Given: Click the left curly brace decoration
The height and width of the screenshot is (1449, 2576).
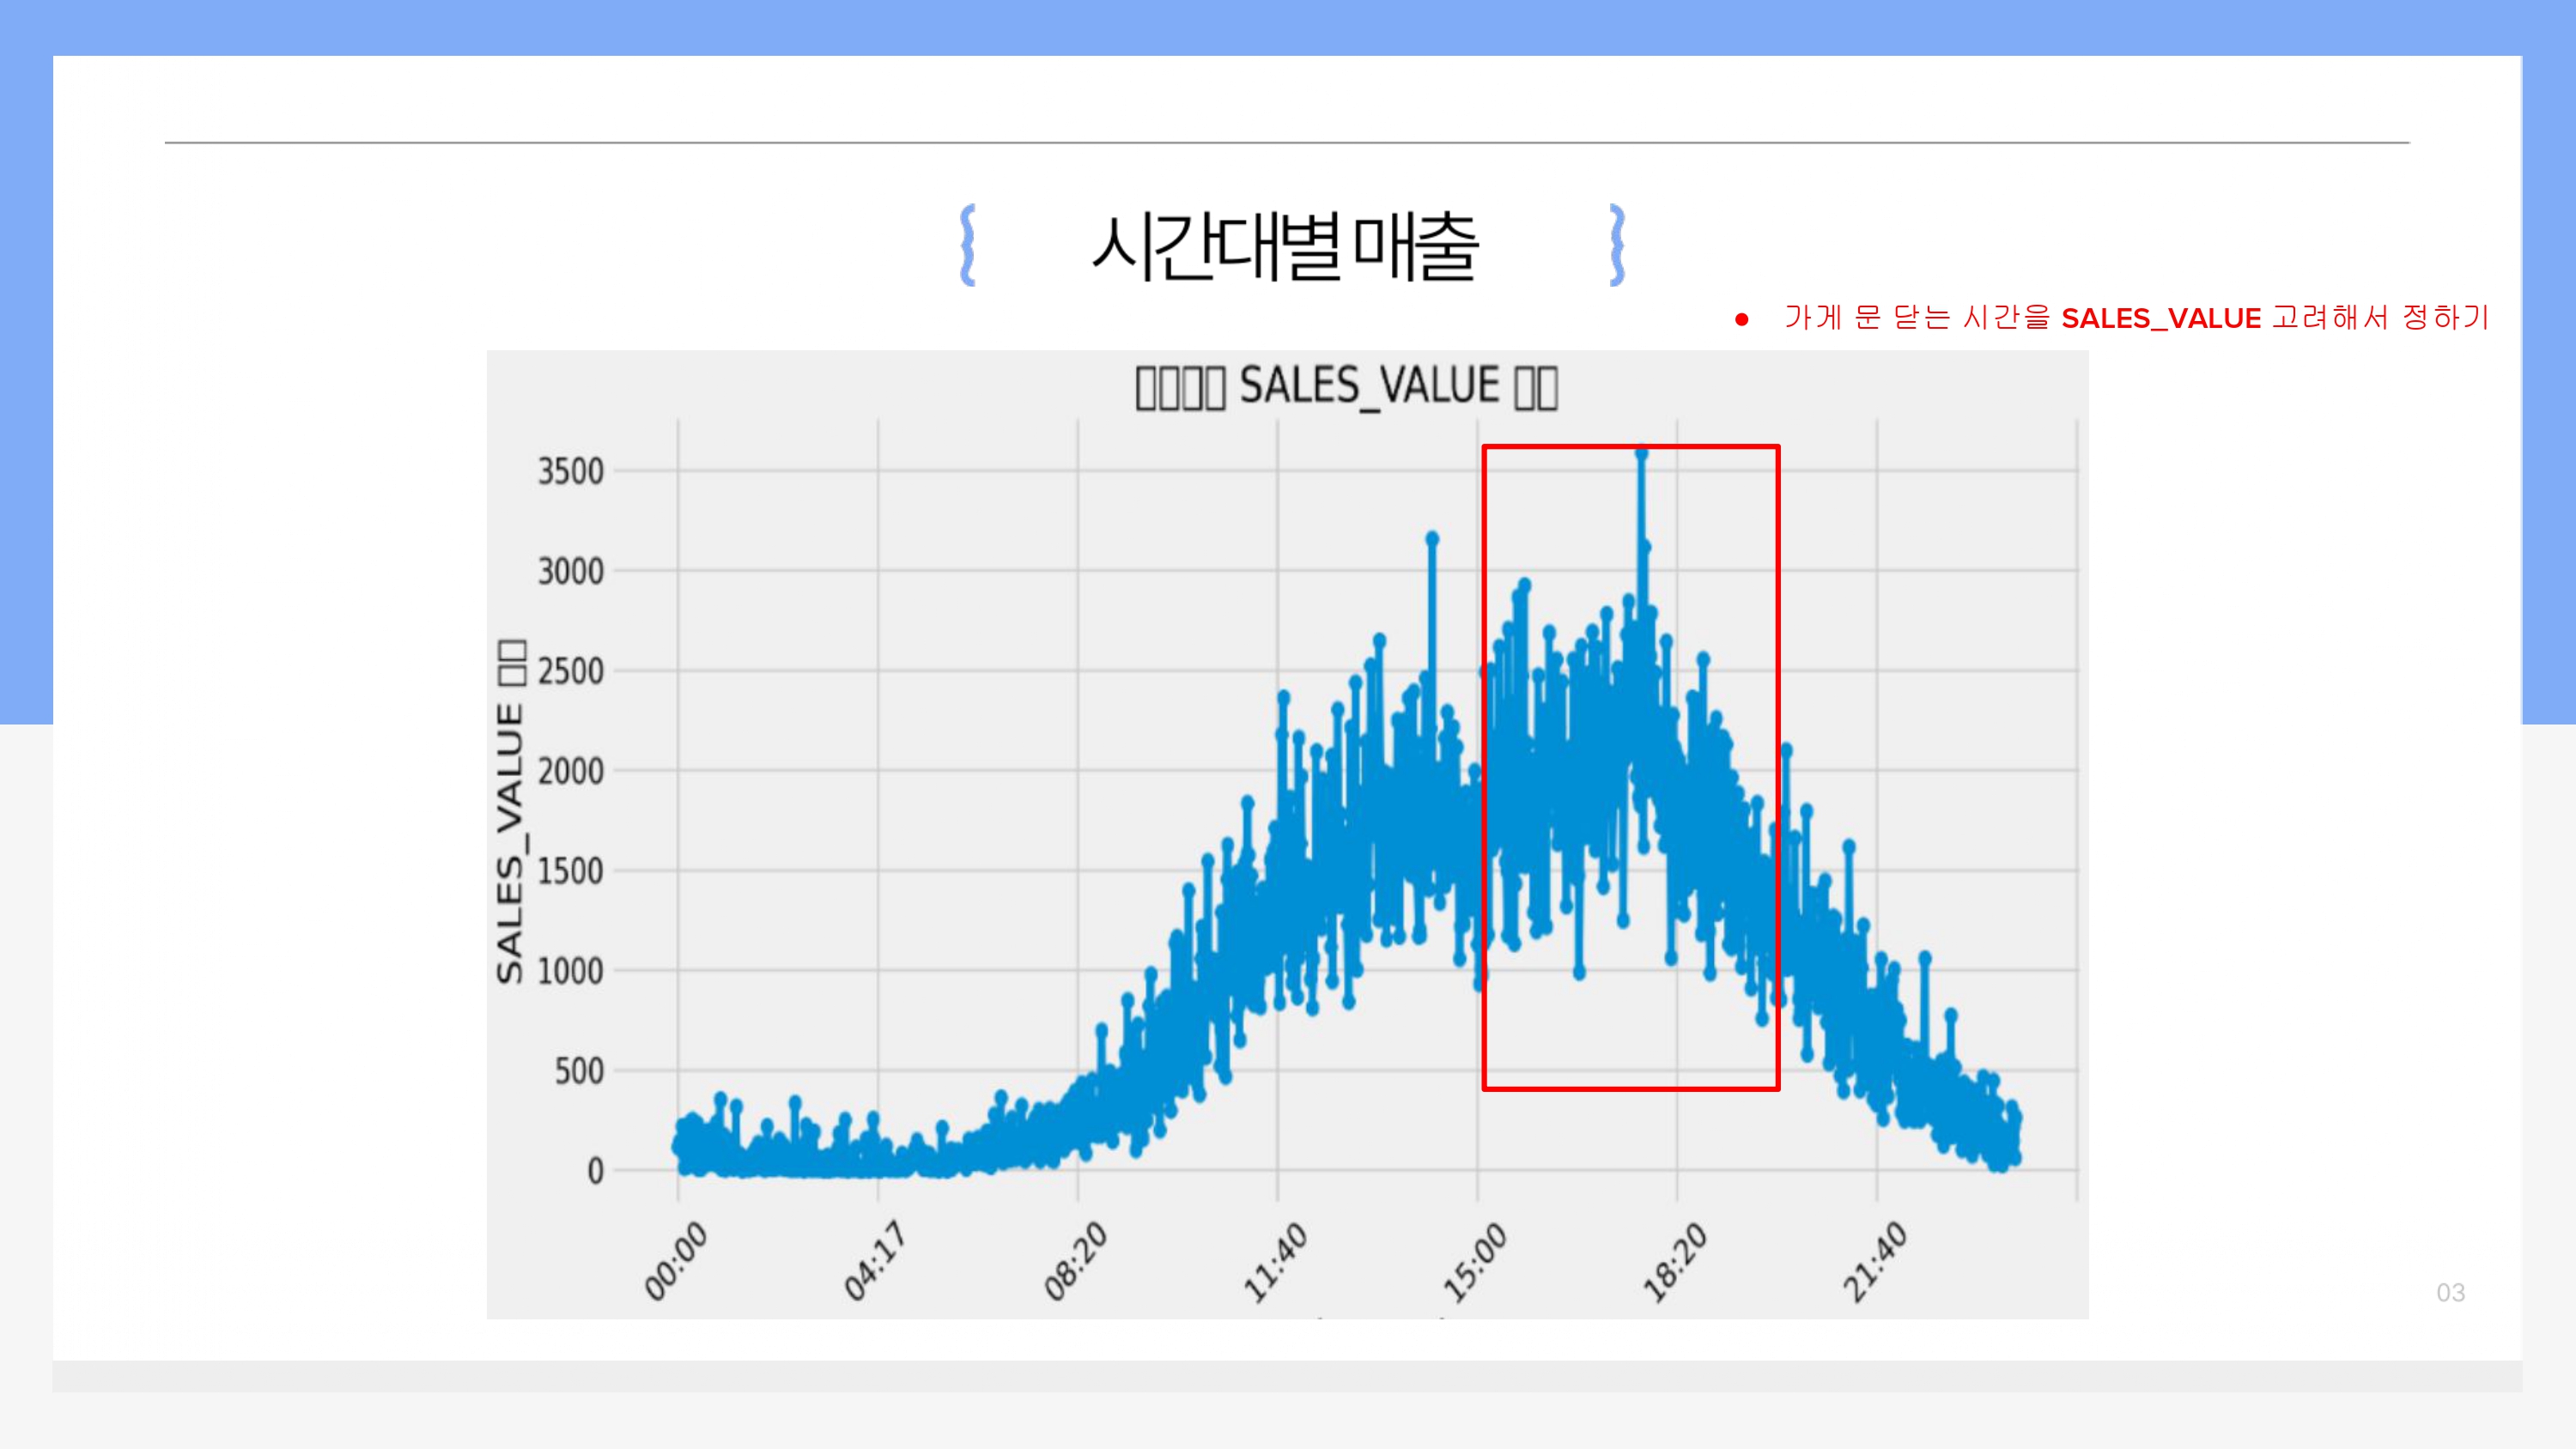Looking at the screenshot, I should pyautogui.click(x=967, y=246).
